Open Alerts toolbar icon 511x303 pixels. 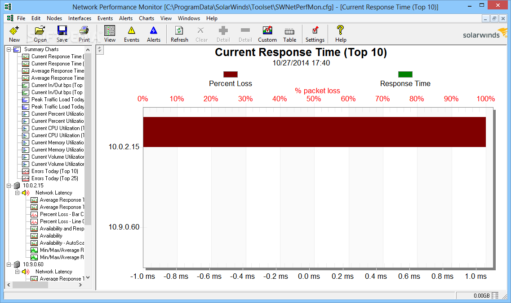pyautogui.click(x=154, y=31)
